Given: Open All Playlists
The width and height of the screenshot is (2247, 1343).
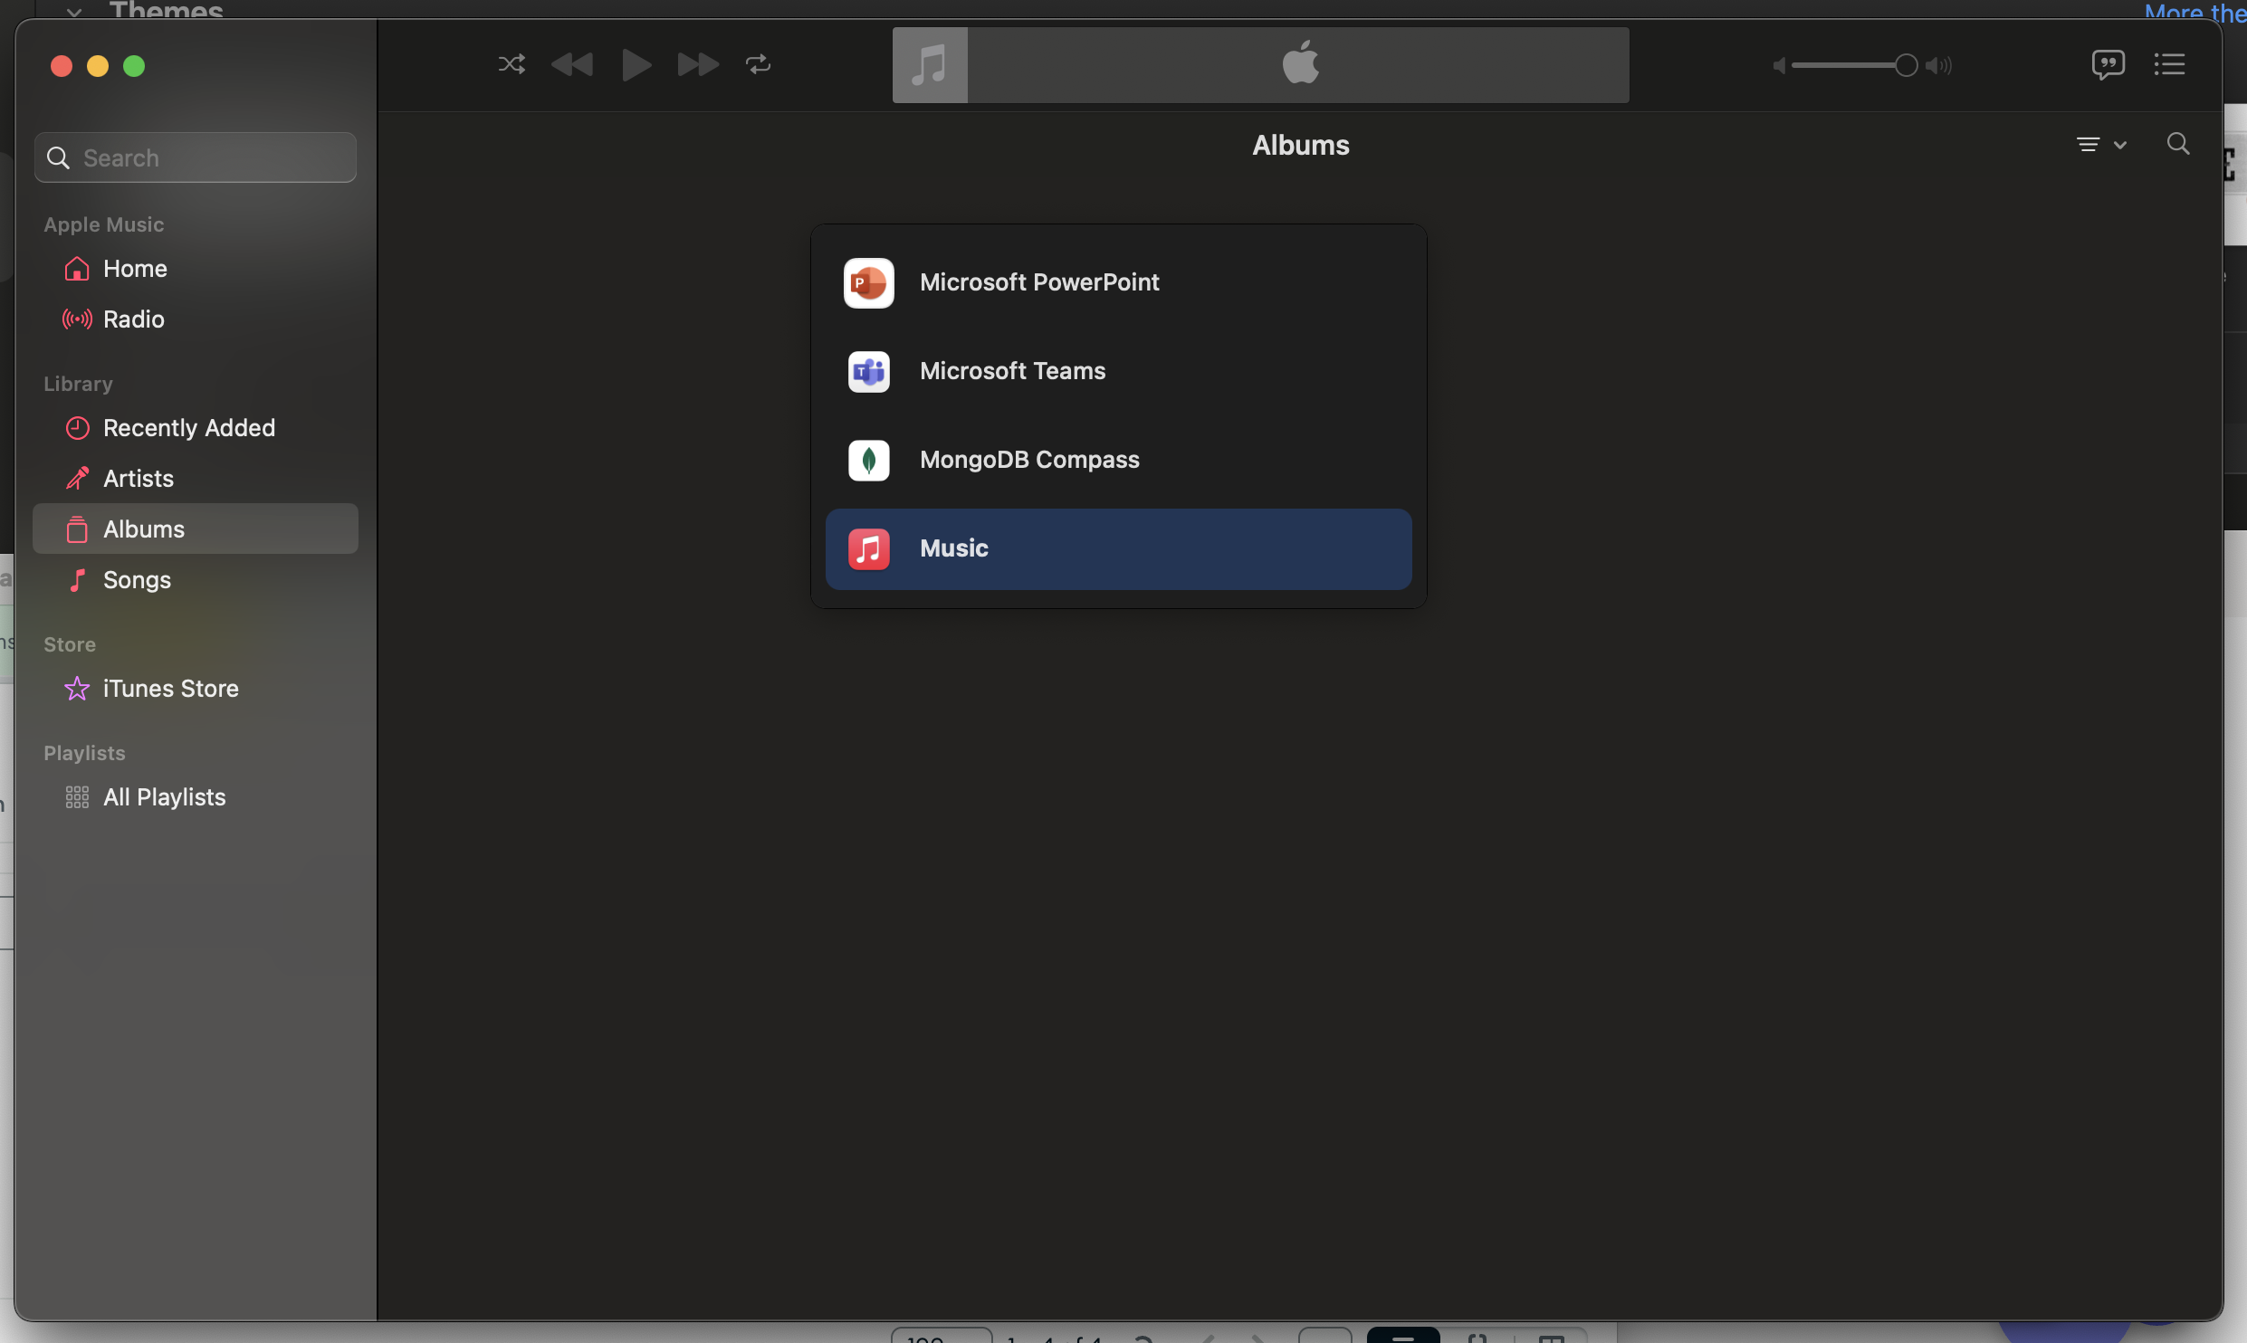Looking at the screenshot, I should coord(164,797).
